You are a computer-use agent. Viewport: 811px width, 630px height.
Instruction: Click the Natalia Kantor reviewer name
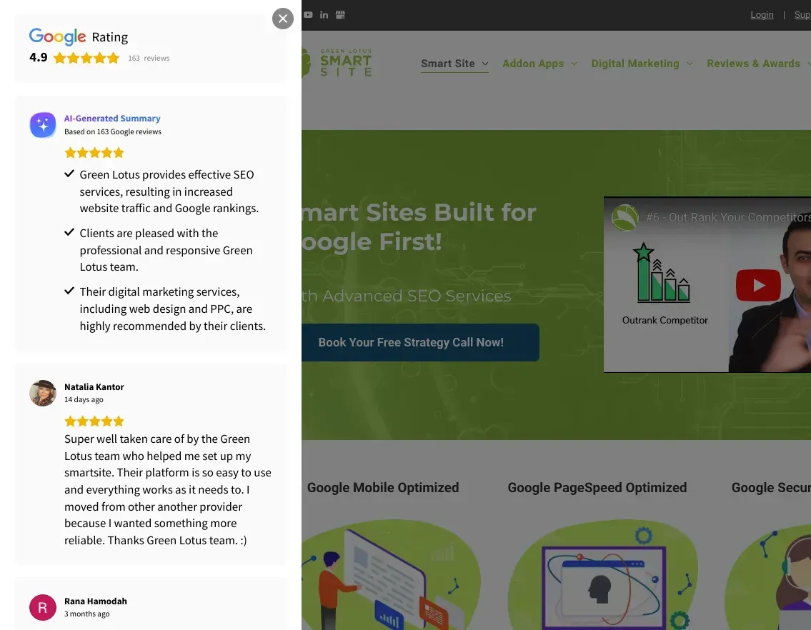(94, 387)
